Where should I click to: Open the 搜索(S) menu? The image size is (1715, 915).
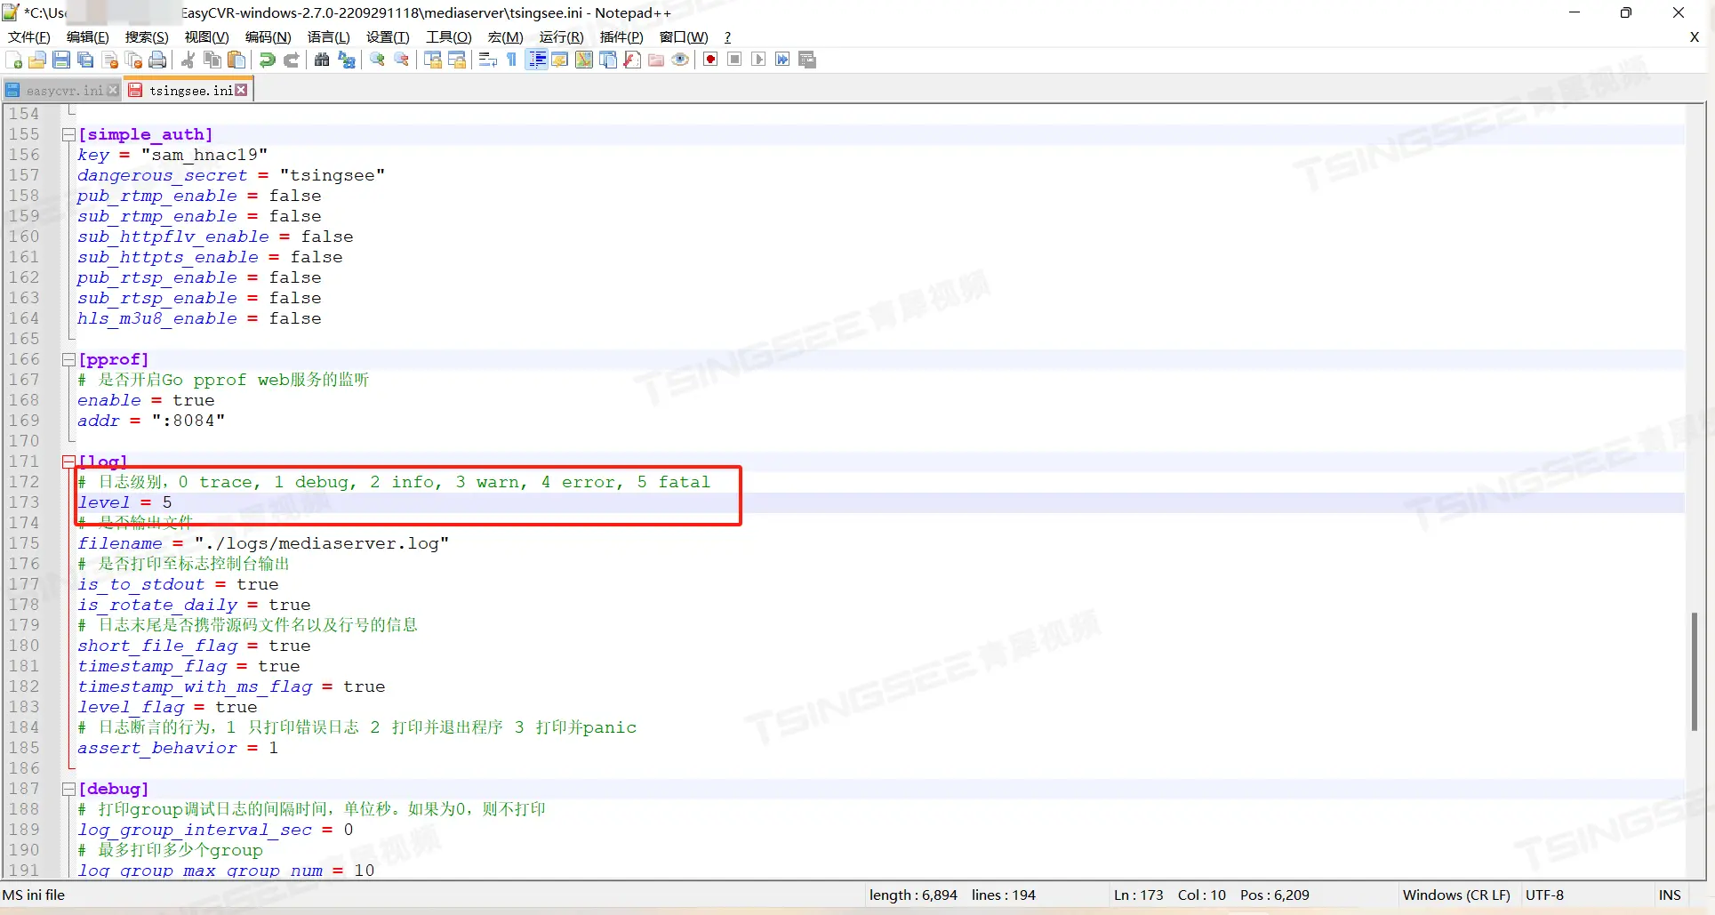147,36
